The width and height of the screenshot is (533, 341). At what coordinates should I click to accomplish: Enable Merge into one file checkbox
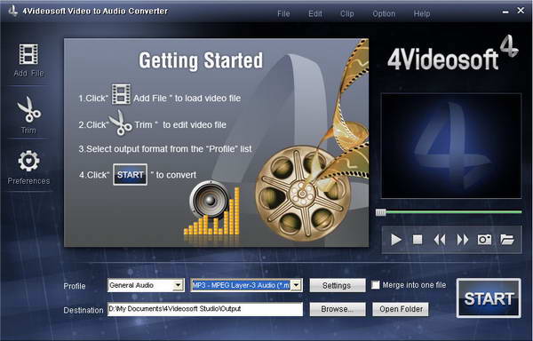click(x=375, y=285)
